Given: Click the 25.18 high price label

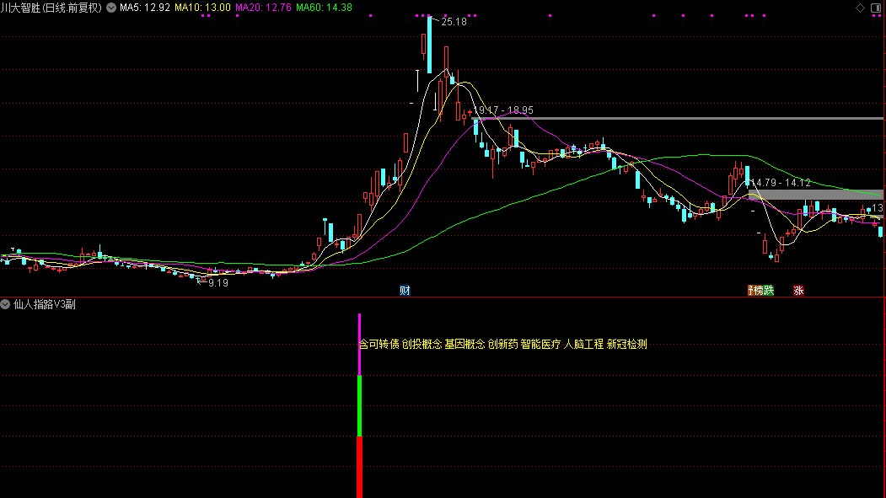Looking at the screenshot, I should point(454,22).
